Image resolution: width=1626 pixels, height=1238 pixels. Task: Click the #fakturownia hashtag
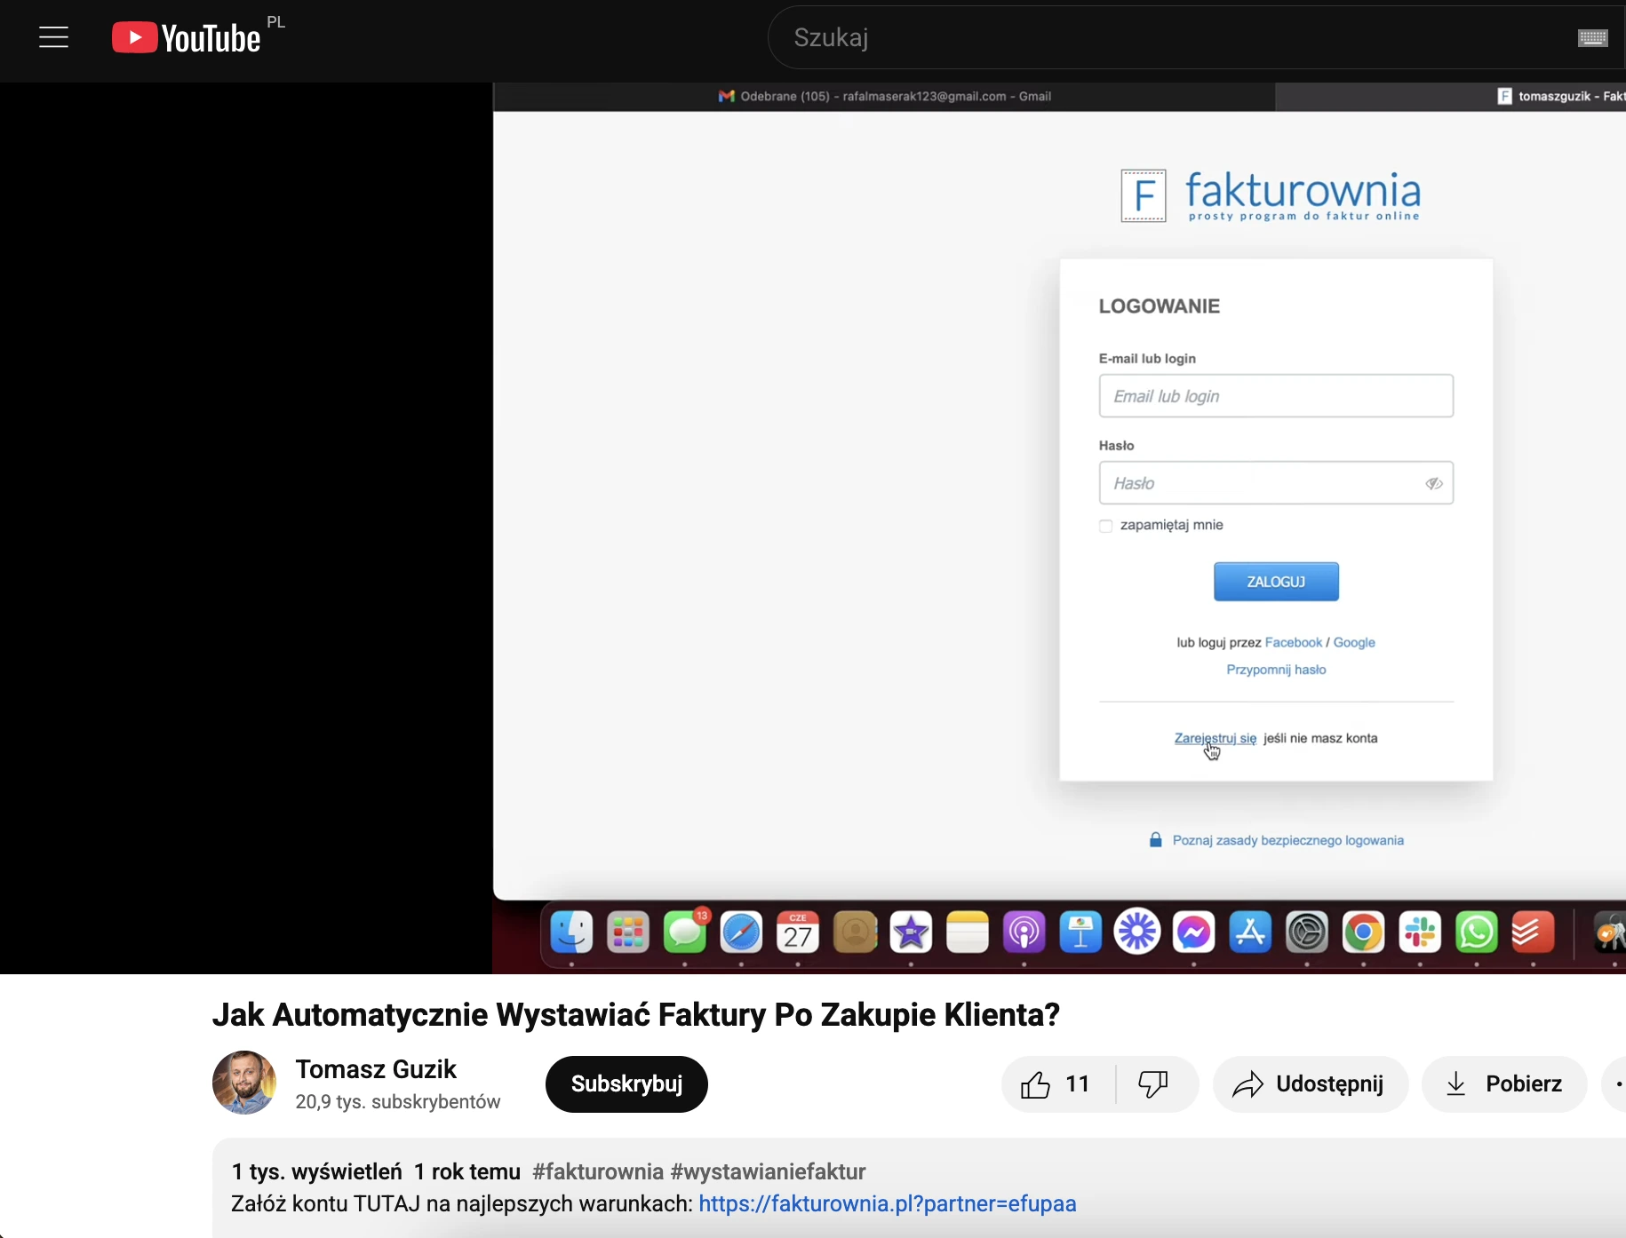598,1171
